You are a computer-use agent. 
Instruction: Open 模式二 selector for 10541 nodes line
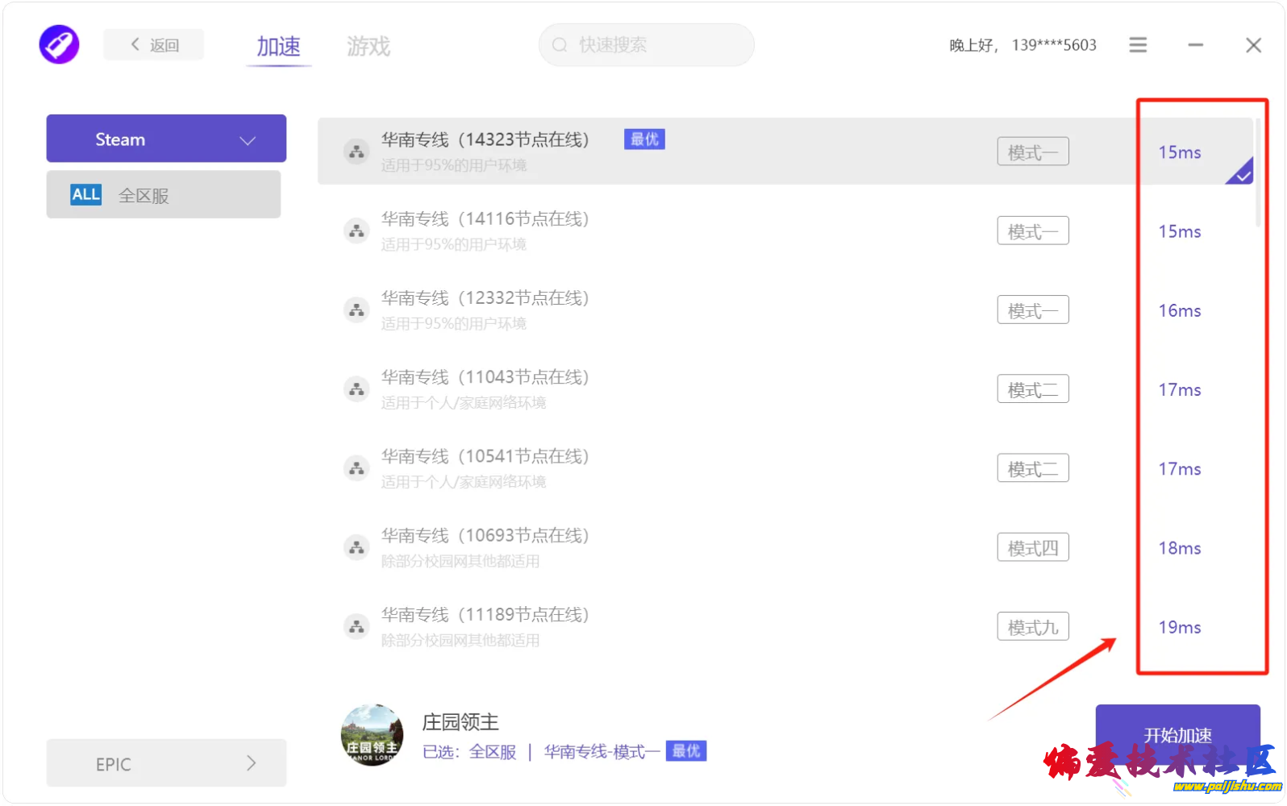tap(1032, 468)
